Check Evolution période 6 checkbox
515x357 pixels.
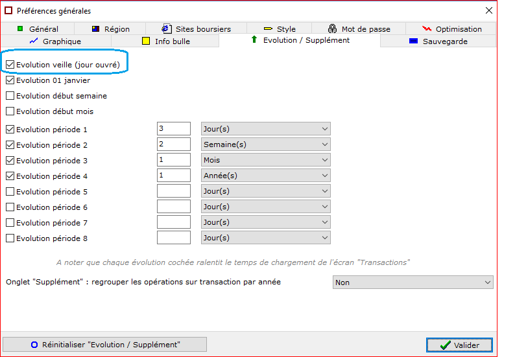coord(10,207)
